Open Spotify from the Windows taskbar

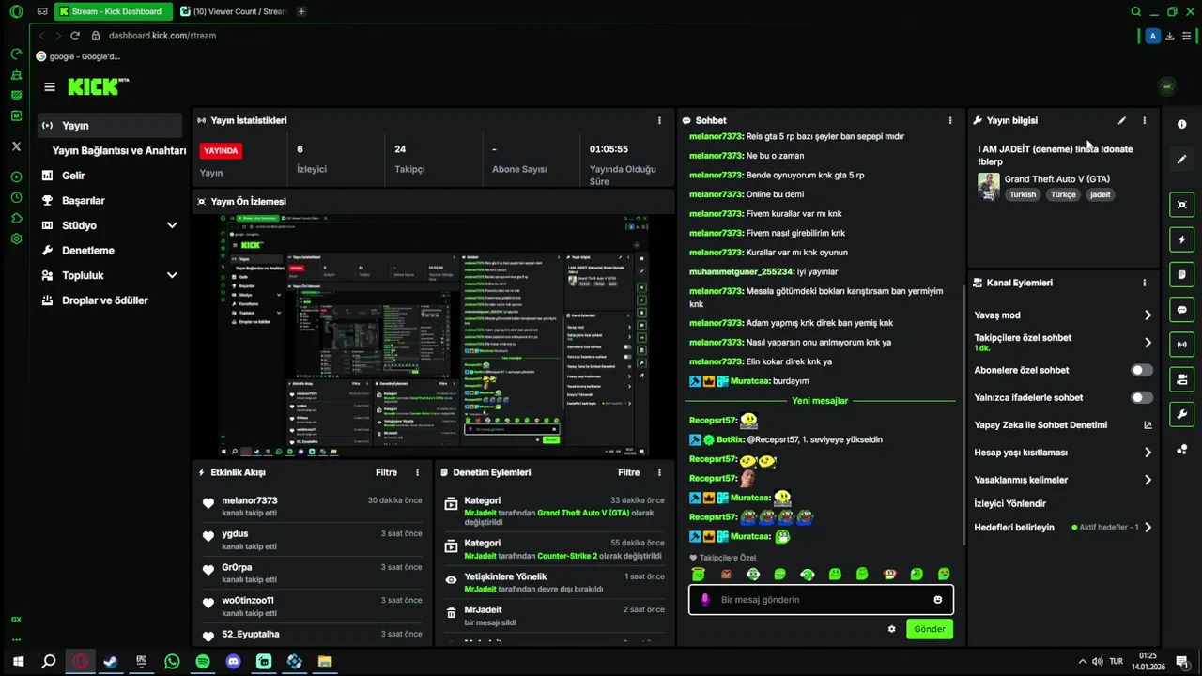pos(203,661)
